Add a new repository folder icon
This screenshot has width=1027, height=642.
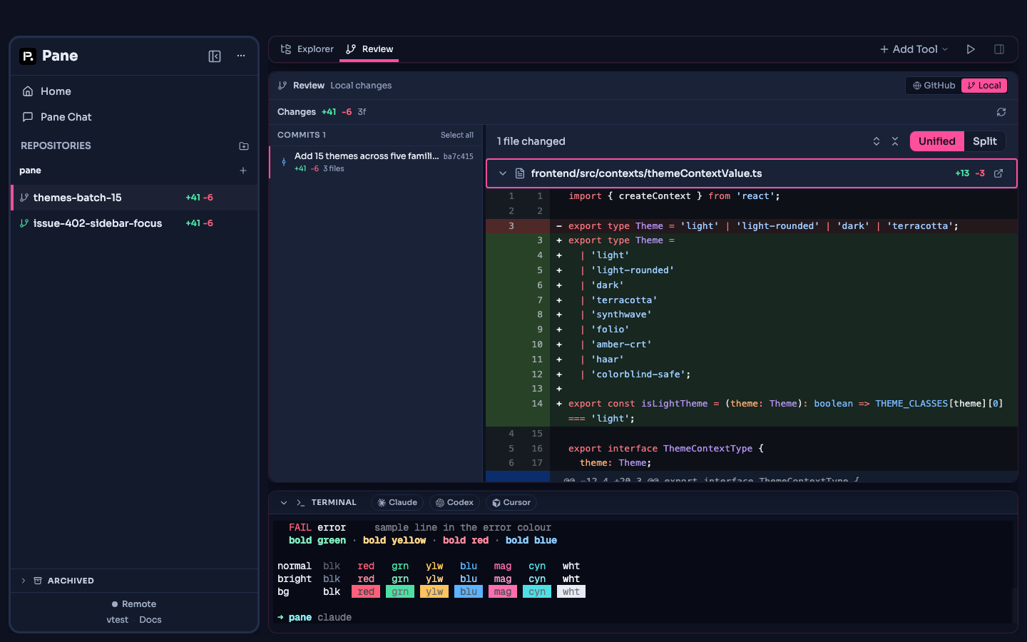[x=244, y=146]
